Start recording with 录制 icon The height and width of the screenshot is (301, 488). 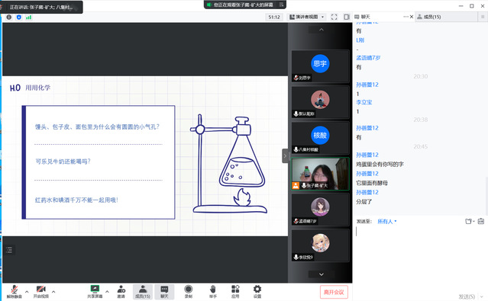(x=189, y=291)
